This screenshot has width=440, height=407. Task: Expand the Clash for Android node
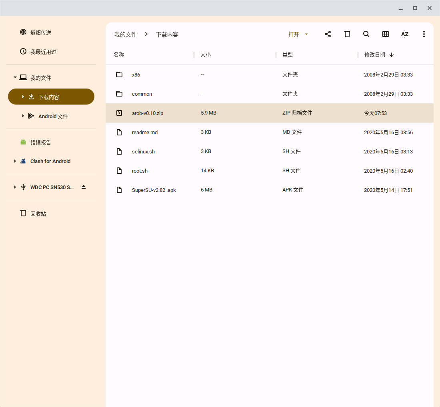point(15,161)
